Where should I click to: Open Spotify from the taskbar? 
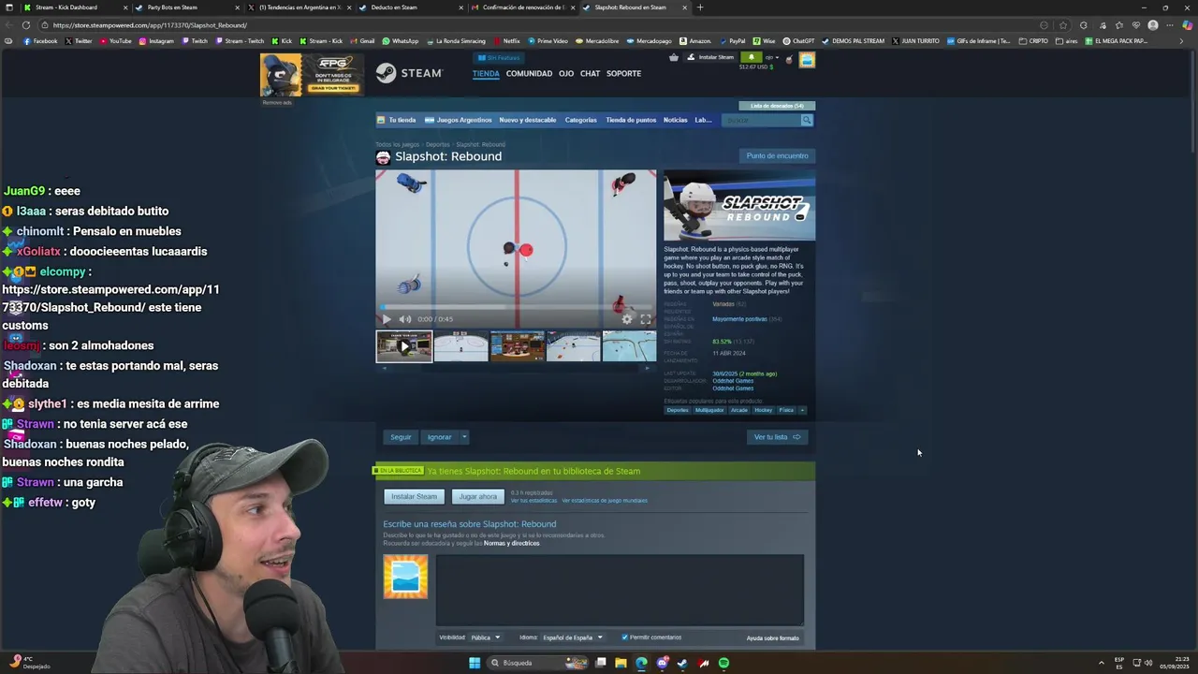pyautogui.click(x=723, y=663)
